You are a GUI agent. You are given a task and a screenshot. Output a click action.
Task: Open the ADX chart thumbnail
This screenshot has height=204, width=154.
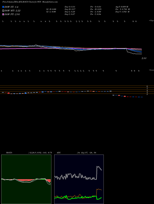tap(79, 179)
